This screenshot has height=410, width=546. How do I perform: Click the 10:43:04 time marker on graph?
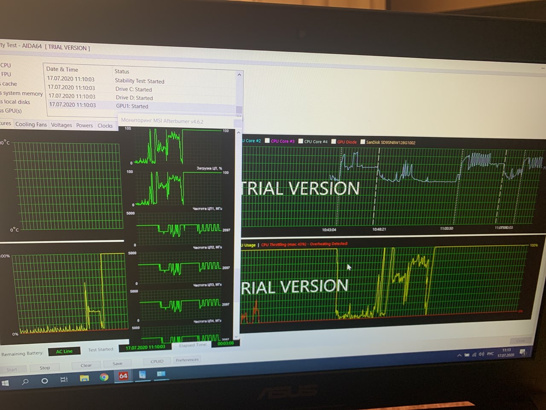tap(329, 230)
